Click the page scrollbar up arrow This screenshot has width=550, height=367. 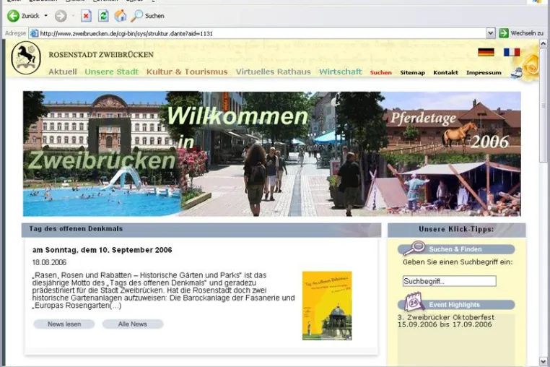coord(544,43)
